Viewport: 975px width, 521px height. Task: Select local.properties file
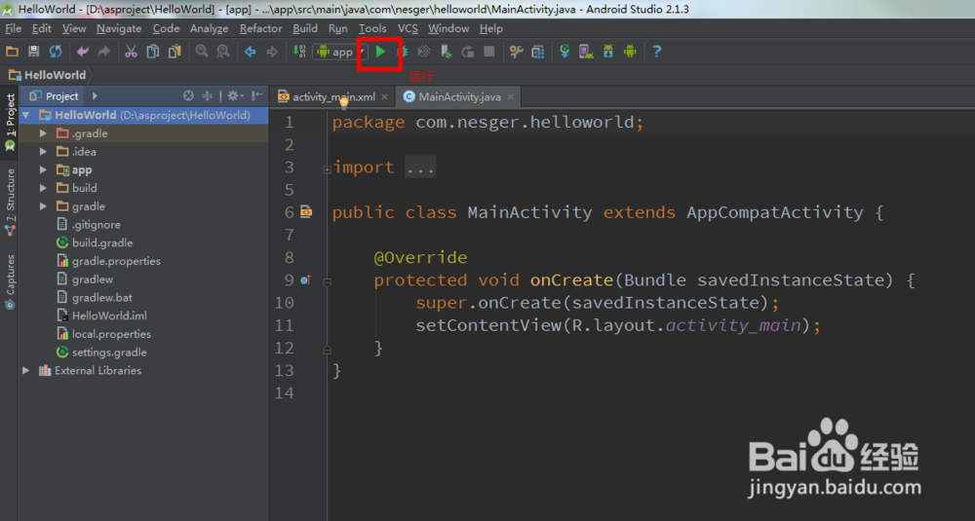coord(104,334)
